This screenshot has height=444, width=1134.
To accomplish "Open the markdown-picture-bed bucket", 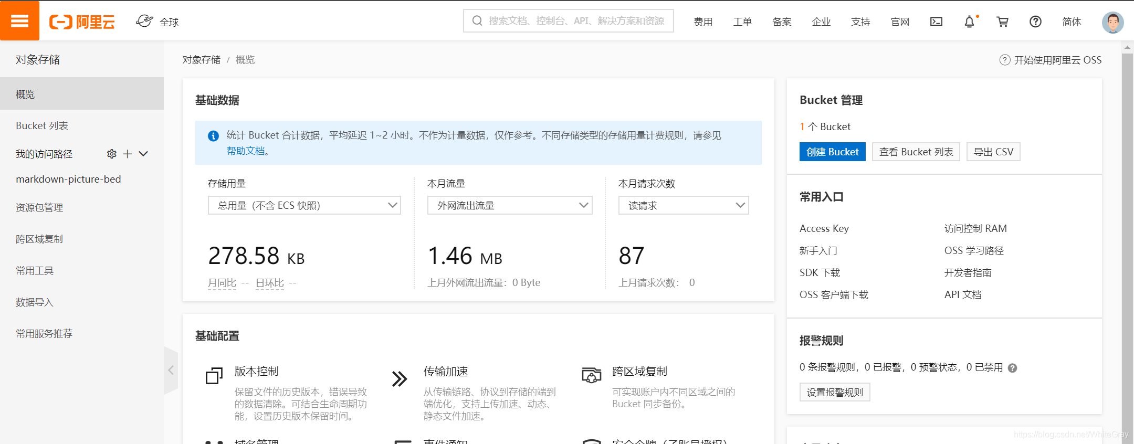I will click(68, 179).
